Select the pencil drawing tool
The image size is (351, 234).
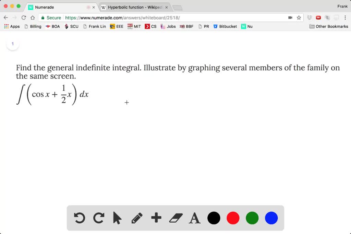tap(137, 218)
